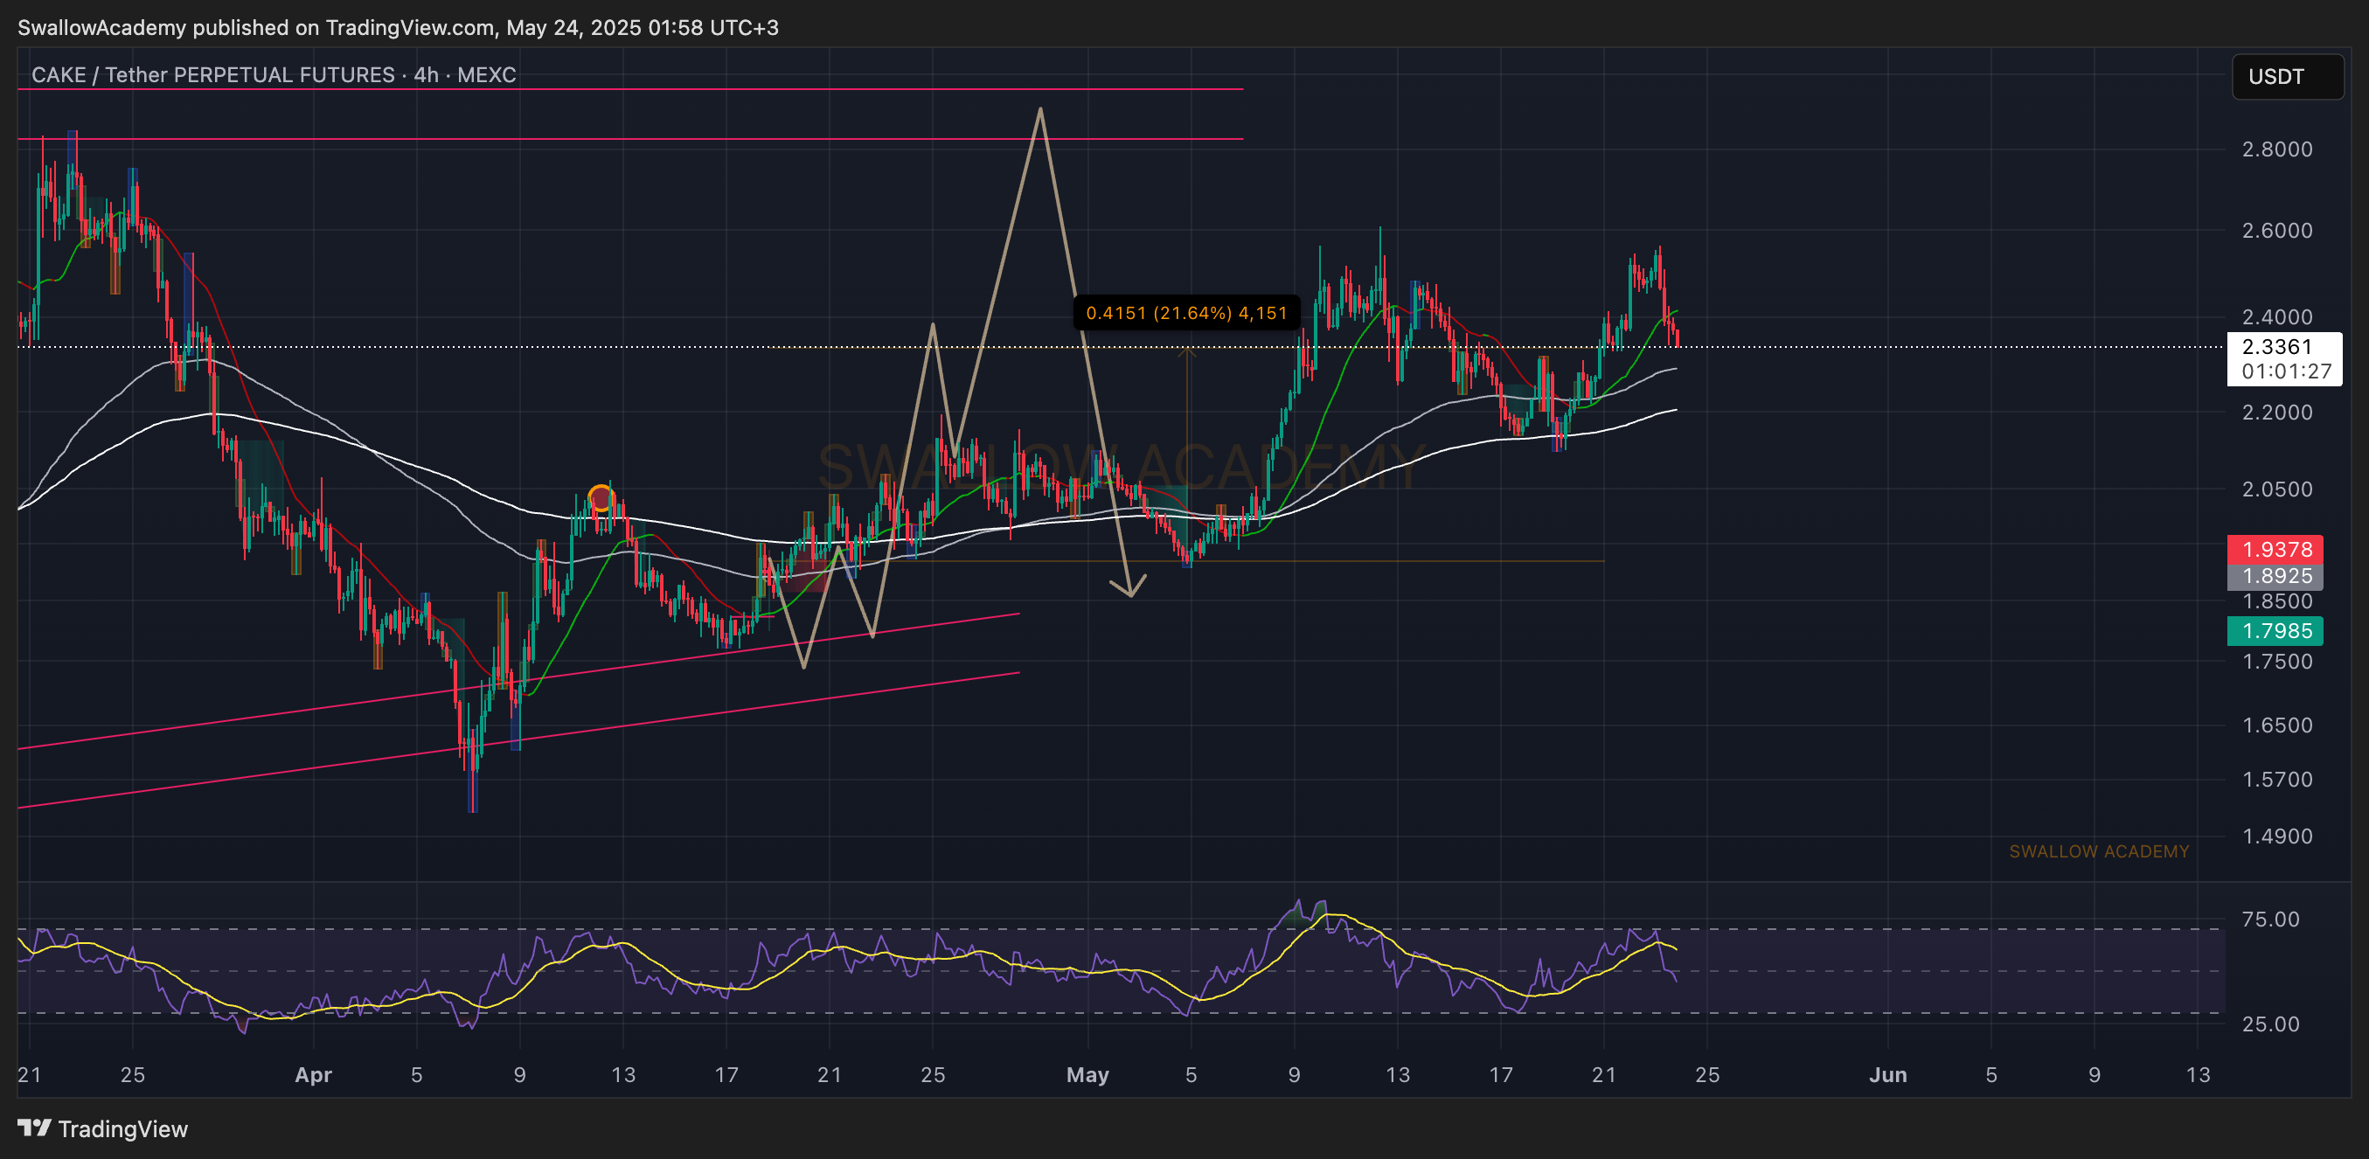The height and width of the screenshot is (1159, 2369).
Task: Click the green price tag 1.7985
Action: click(2275, 631)
